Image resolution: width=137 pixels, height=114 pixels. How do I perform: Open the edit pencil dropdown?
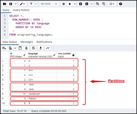point(23,4)
